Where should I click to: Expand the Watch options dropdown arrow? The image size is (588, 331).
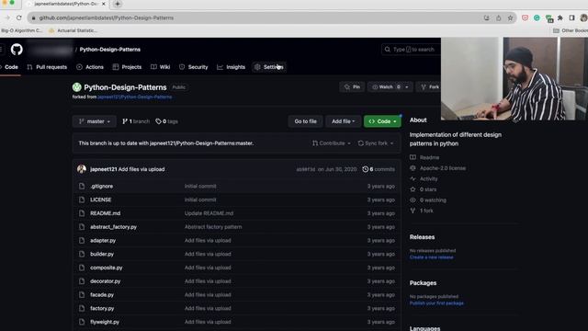(407, 87)
